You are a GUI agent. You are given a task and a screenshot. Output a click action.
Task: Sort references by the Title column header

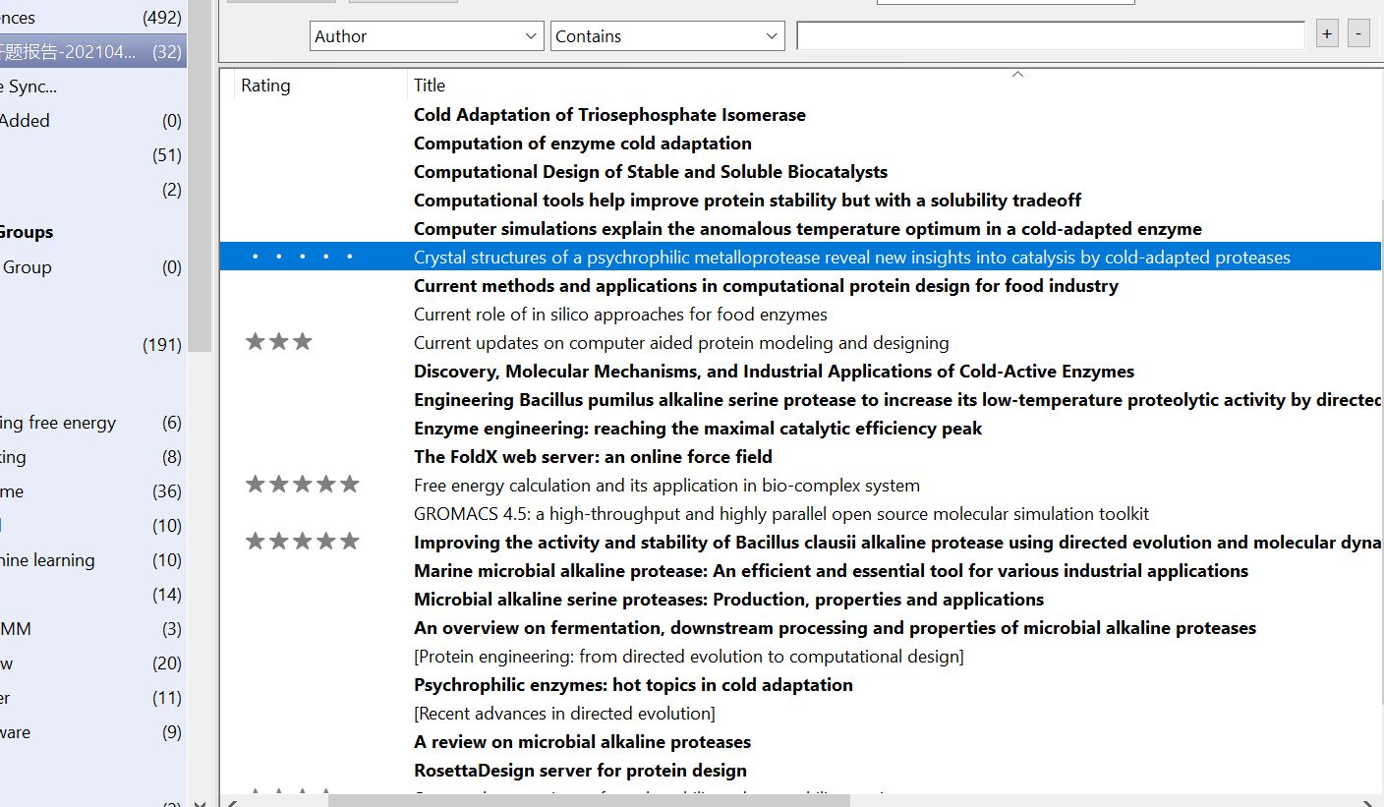(430, 85)
